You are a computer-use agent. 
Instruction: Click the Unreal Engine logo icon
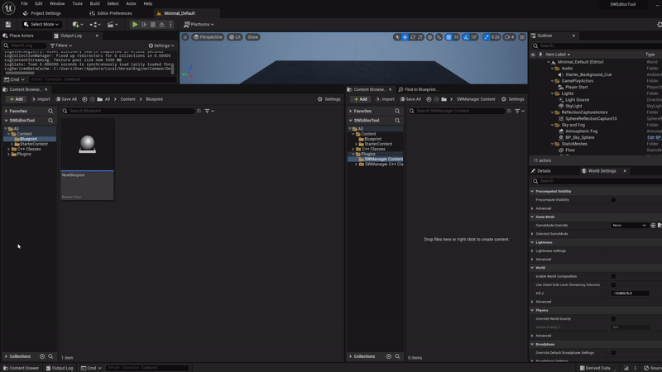pyautogui.click(x=8, y=8)
